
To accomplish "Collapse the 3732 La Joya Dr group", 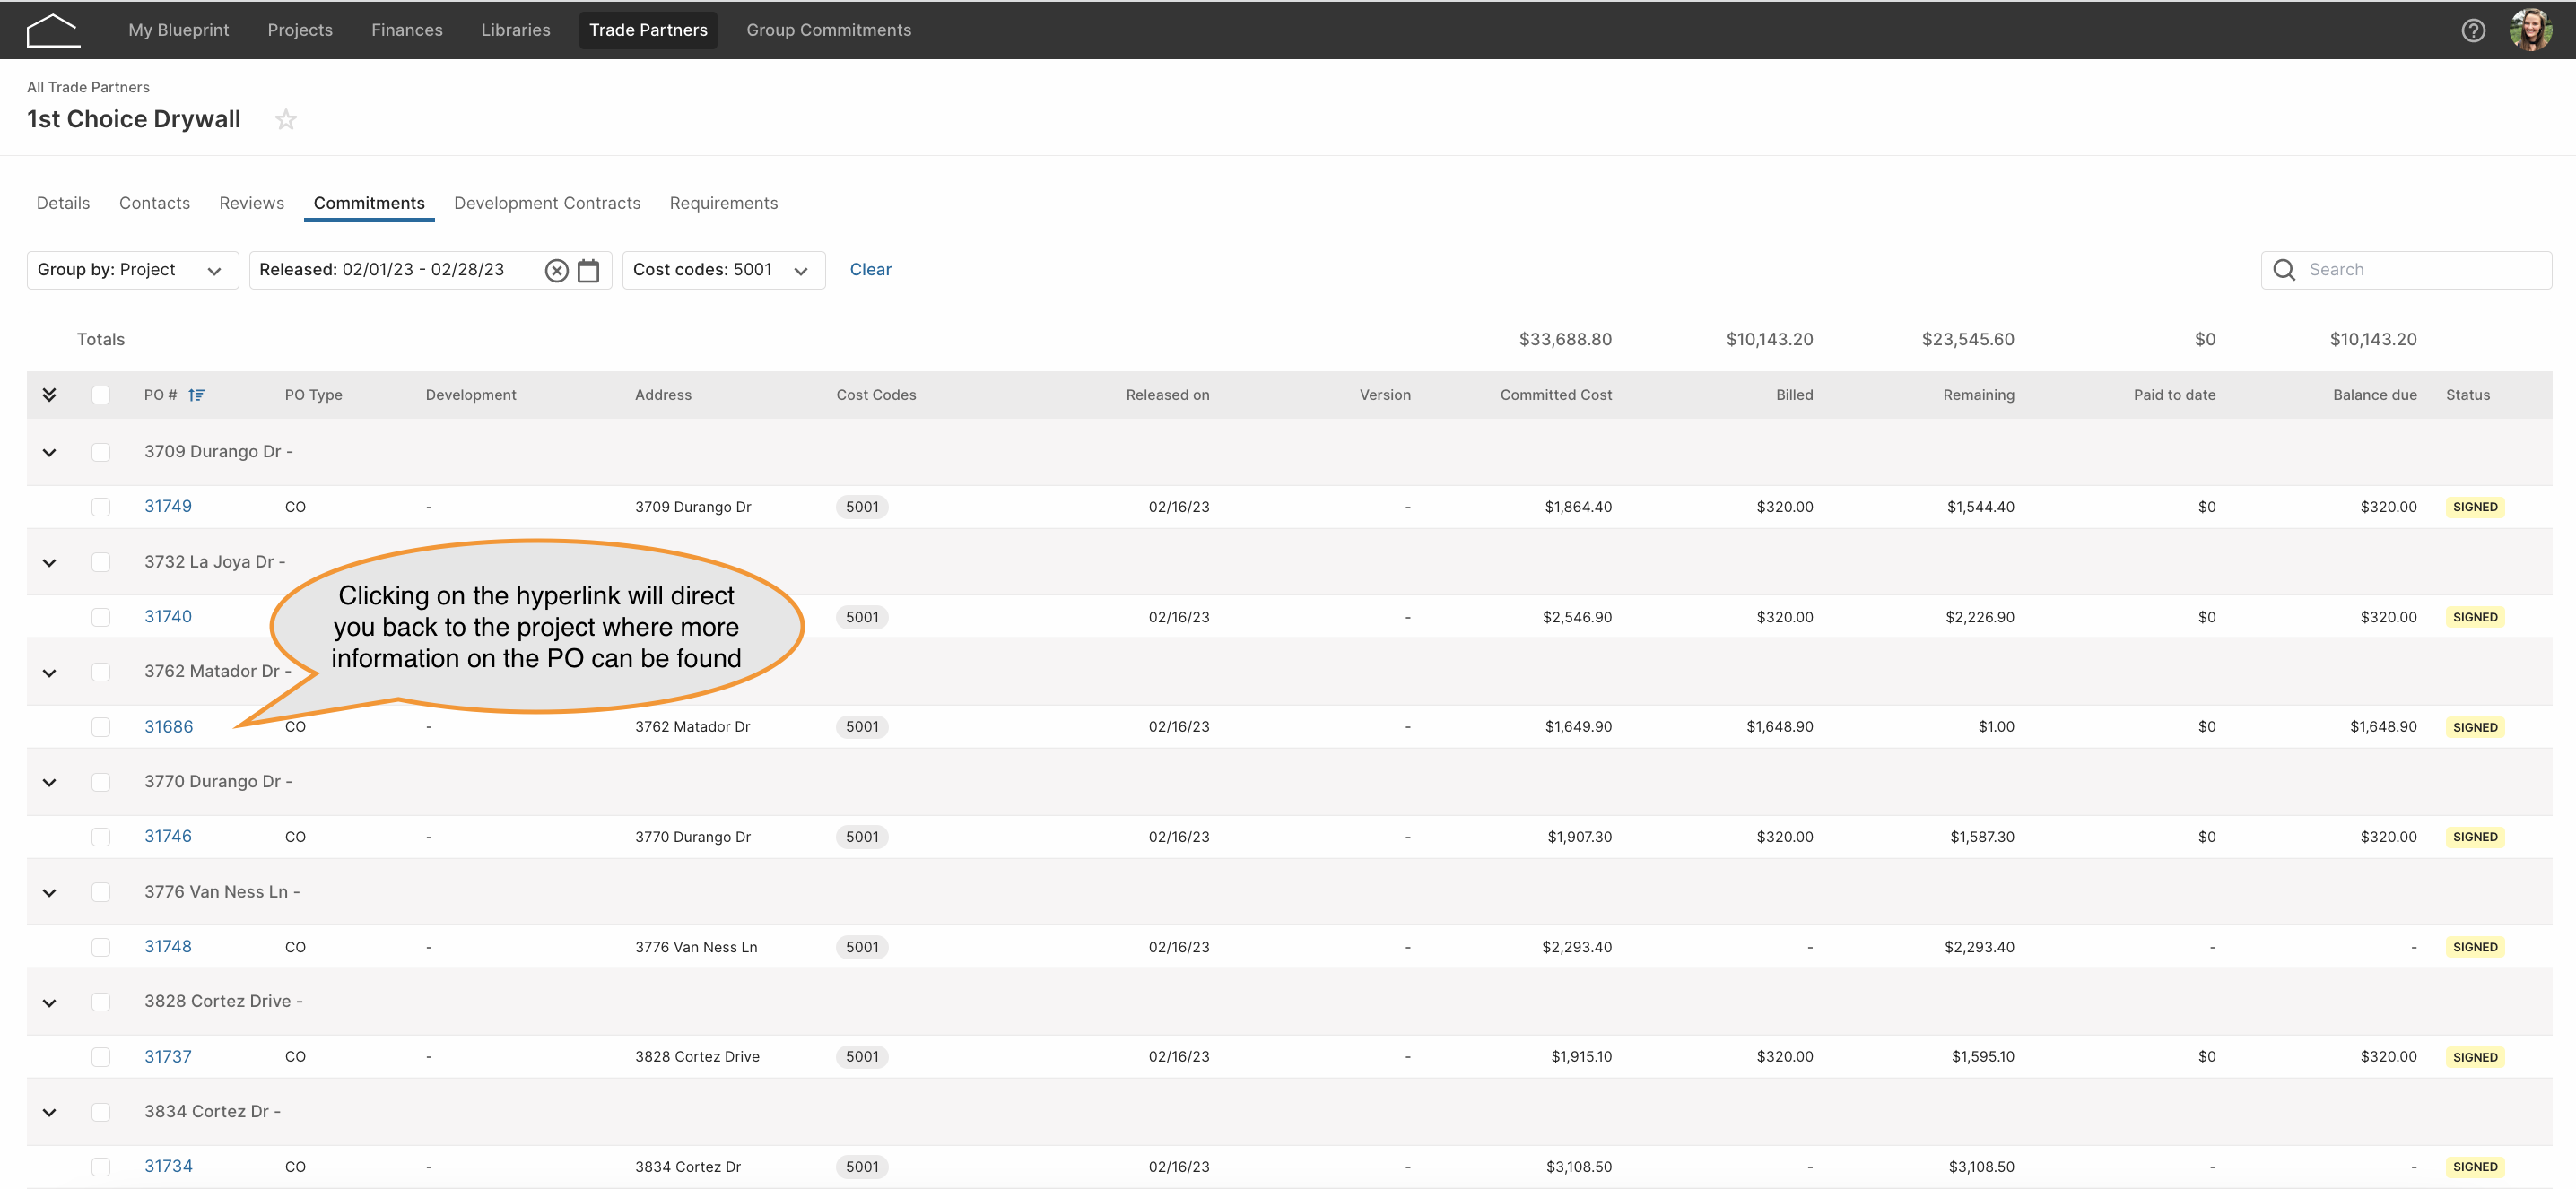I will 49,563.
